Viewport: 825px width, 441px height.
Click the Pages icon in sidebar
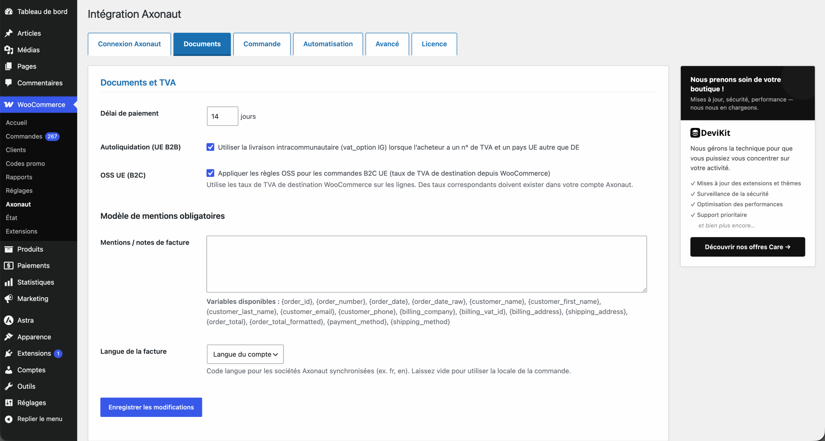pos(9,66)
